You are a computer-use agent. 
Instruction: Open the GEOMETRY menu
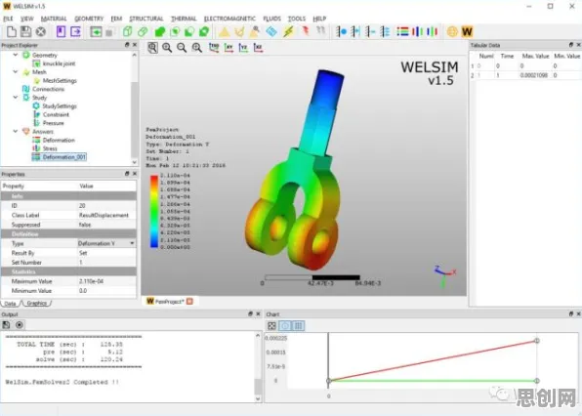tap(89, 19)
